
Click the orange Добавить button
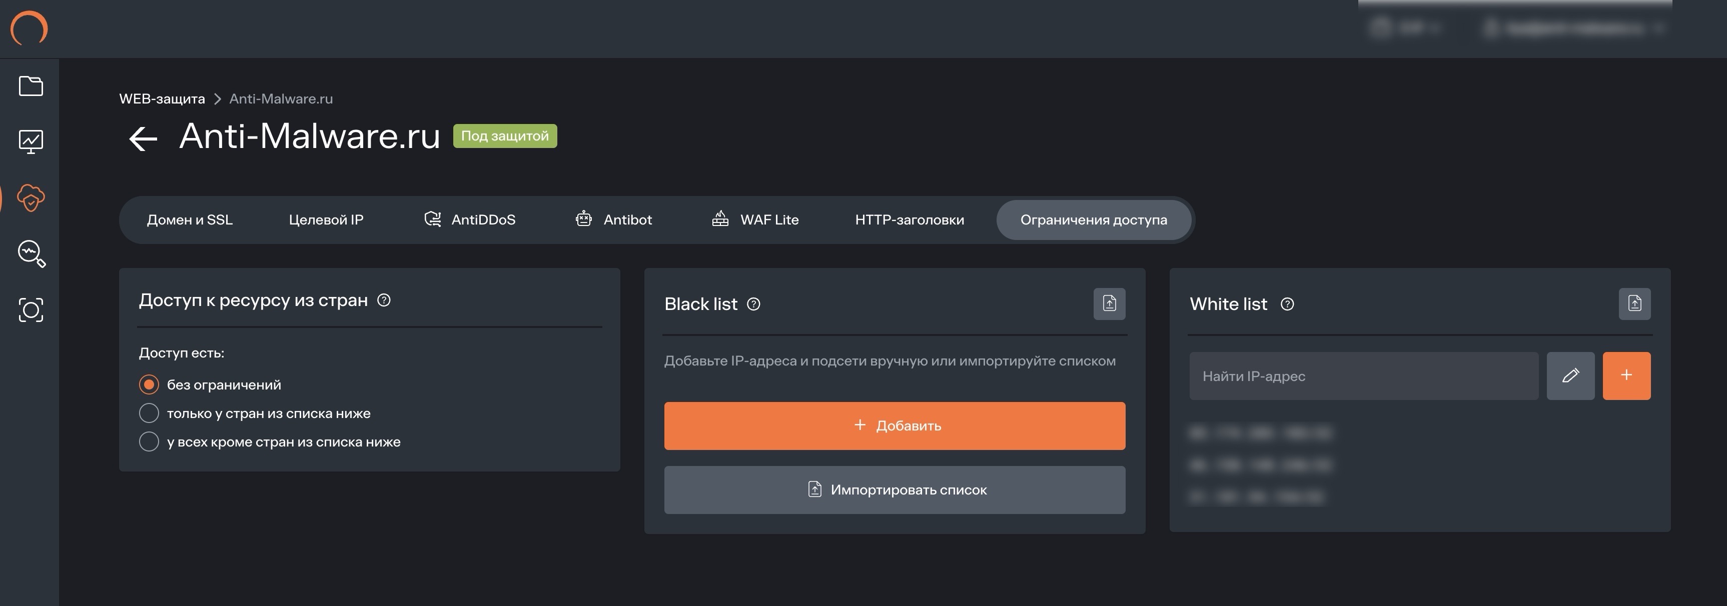894,425
